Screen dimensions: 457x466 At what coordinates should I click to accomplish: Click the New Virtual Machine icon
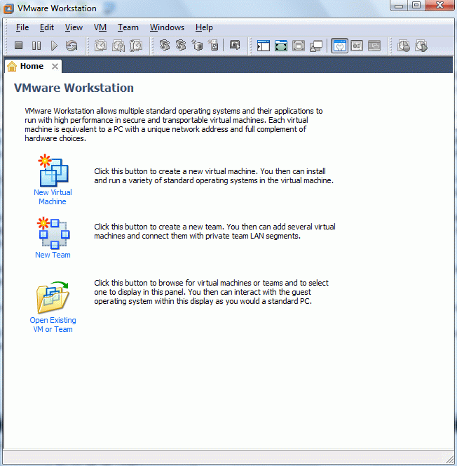coord(53,171)
